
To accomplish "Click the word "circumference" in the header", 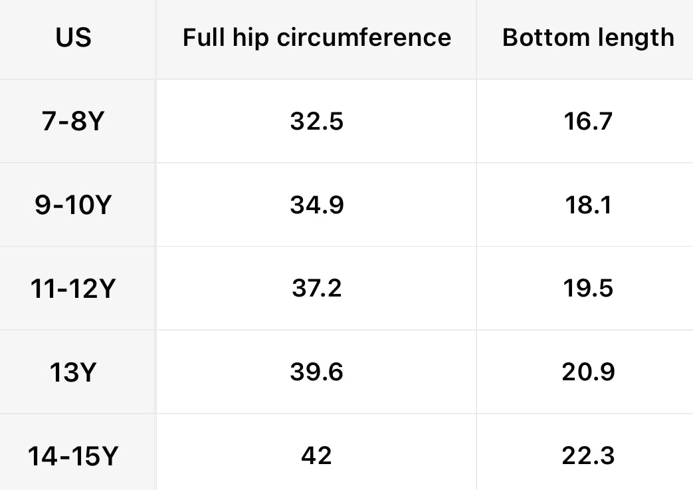I will coord(364,38).
